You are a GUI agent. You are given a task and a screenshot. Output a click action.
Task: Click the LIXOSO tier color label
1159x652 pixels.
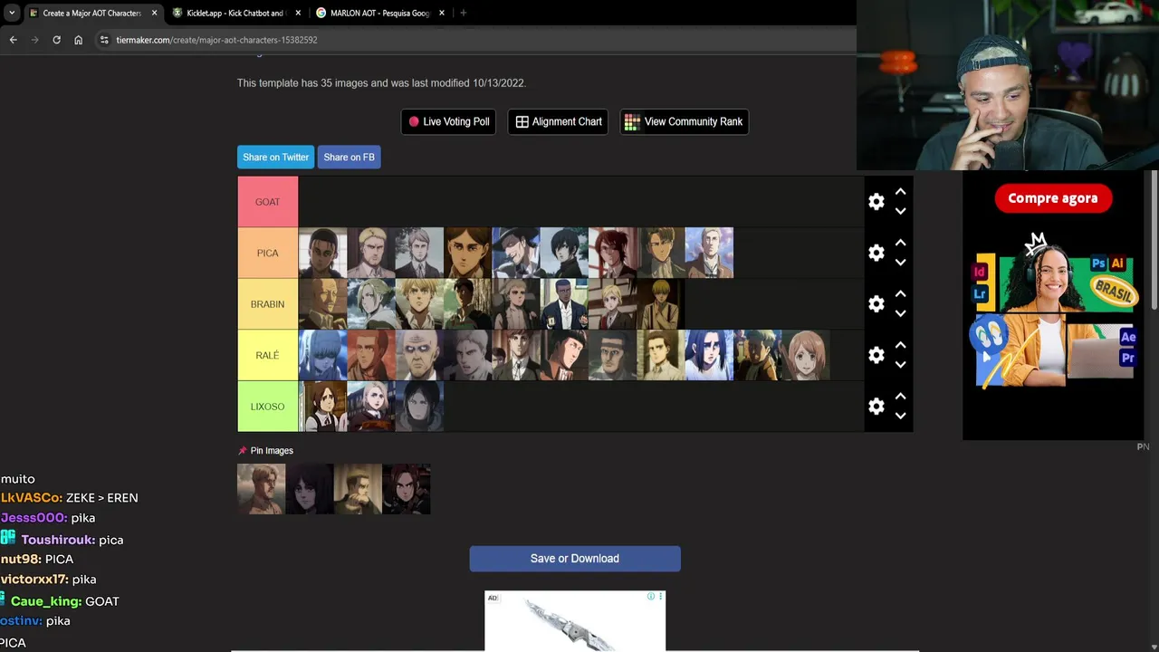click(267, 407)
